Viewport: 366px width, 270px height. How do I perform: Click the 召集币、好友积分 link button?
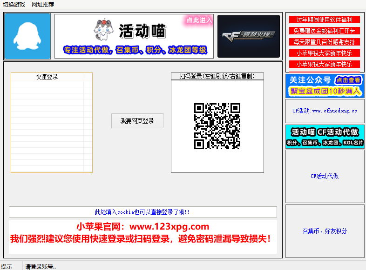click(325, 231)
